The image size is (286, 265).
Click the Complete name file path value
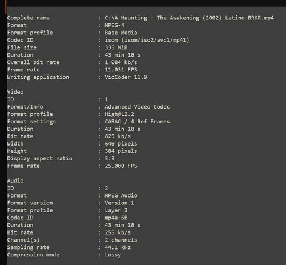pos(189,18)
